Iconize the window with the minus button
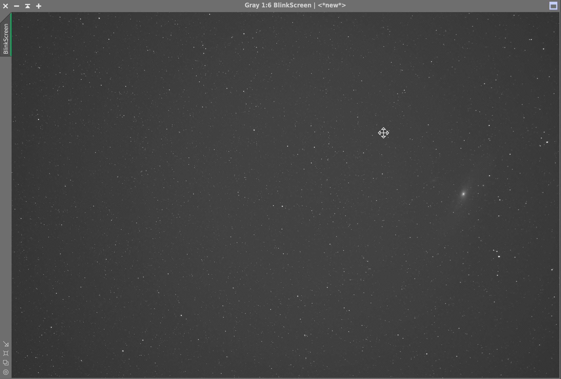 tap(17, 6)
